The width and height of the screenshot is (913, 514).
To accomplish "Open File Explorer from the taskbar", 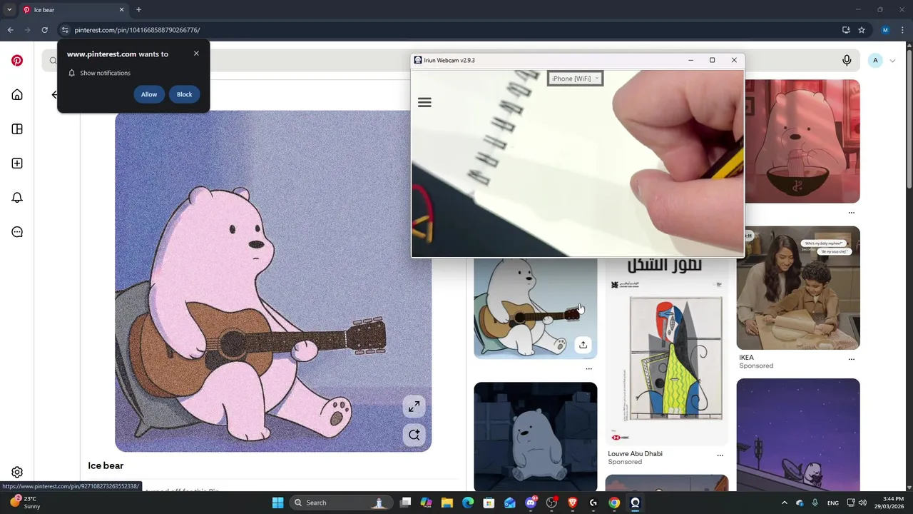I will point(447,503).
